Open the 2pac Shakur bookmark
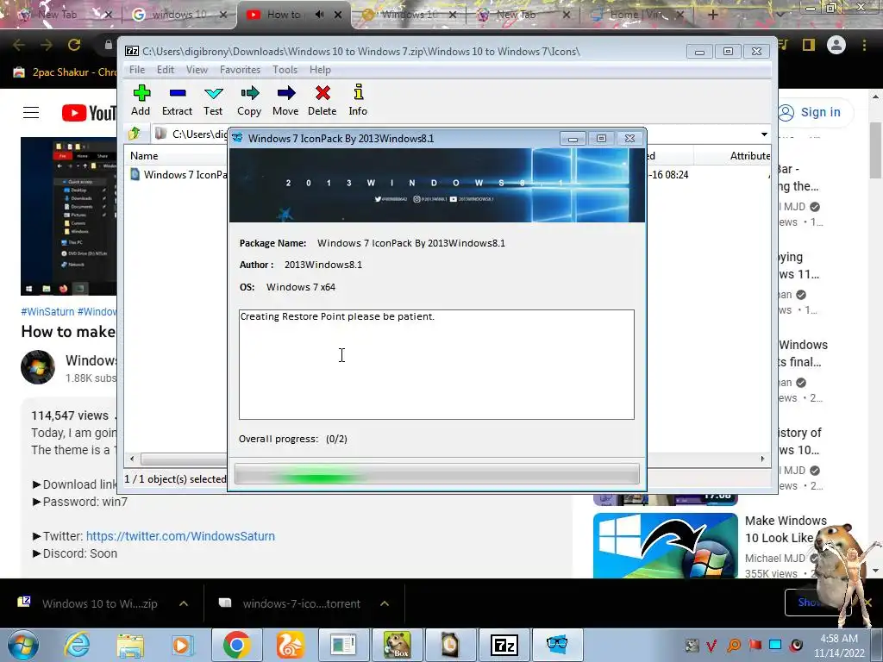 point(66,72)
